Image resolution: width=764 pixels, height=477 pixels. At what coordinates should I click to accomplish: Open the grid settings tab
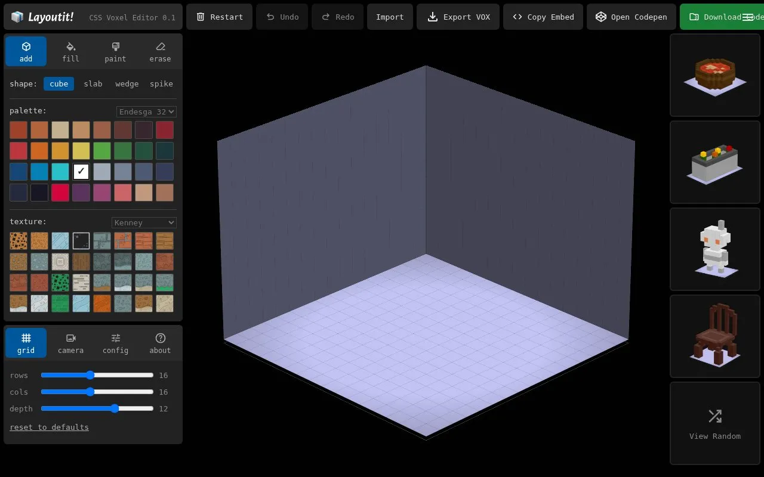click(x=26, y=343)
